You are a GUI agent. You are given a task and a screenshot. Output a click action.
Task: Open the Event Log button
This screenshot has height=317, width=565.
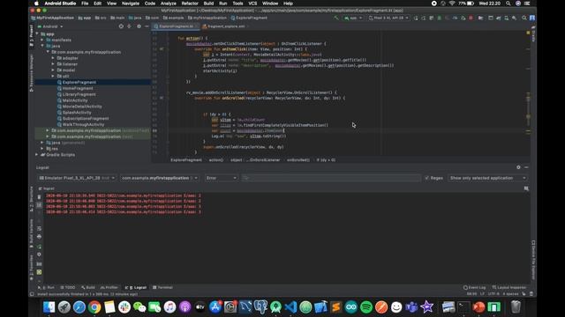[x=475, y=288]
